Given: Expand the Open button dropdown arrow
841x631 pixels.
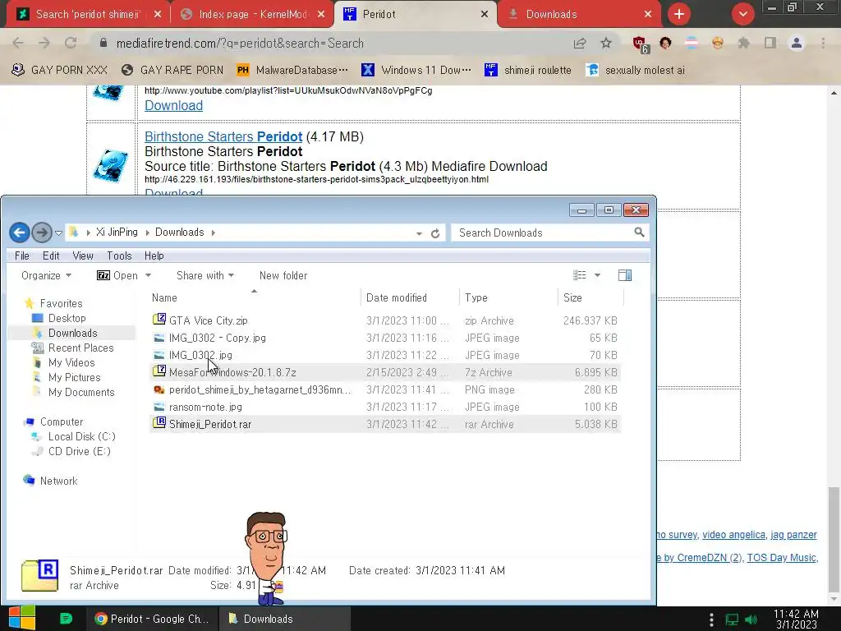Looking at the screenshot, I should pyautogui.click(x=148, y=276).
